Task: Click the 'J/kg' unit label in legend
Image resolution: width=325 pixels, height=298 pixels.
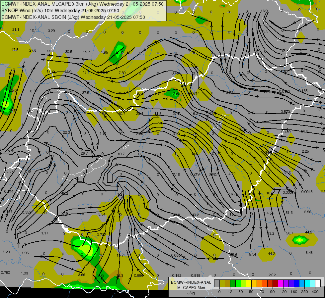Action: (191, 293)
